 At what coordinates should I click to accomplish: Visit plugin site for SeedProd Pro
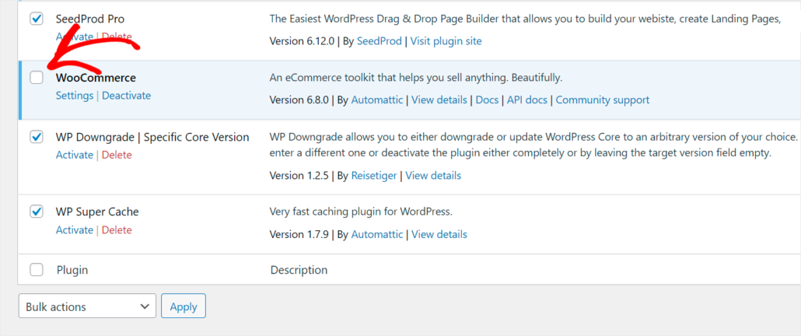446,41
